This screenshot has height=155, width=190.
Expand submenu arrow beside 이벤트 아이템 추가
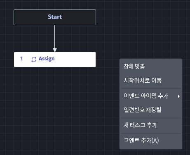pyautogui.click(x=178, y=96)
